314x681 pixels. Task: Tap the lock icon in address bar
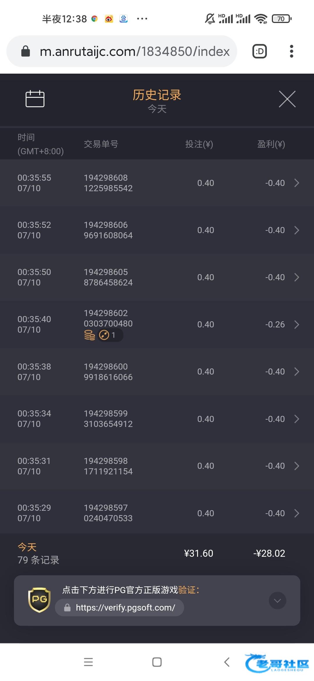(x=26, y=52)
